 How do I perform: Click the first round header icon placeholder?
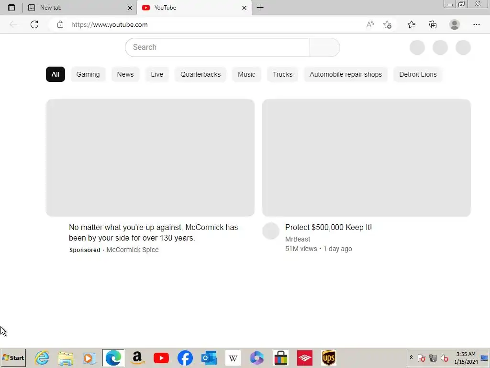point(417,47)
